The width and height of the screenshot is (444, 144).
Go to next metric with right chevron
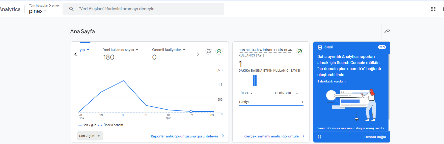click(x=198, y=54)
